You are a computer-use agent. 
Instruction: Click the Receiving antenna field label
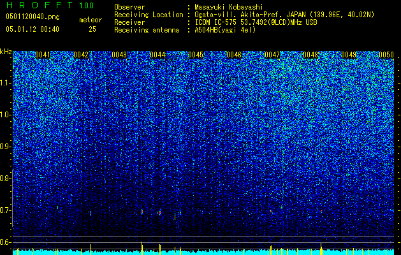(147, 30)
